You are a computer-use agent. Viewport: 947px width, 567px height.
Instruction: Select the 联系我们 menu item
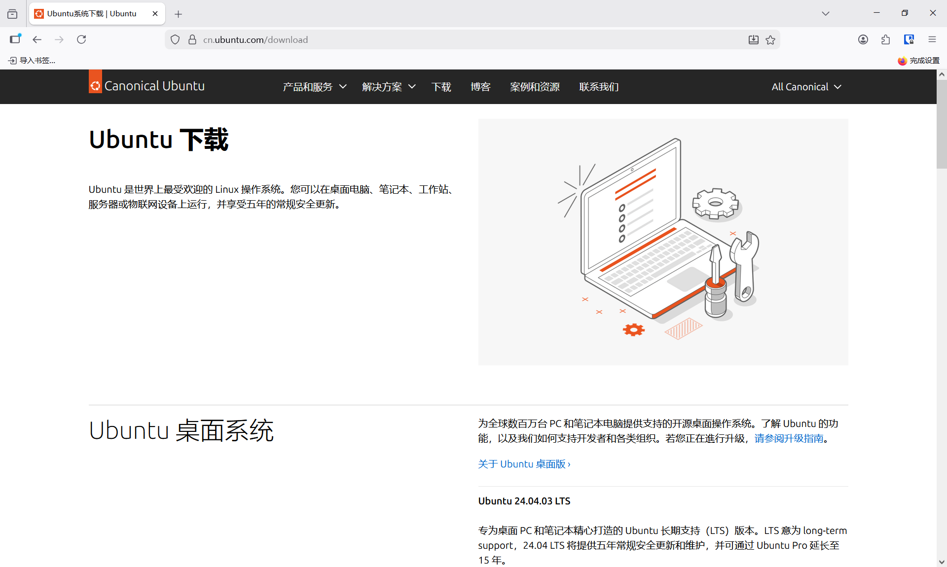click(599, 87)
